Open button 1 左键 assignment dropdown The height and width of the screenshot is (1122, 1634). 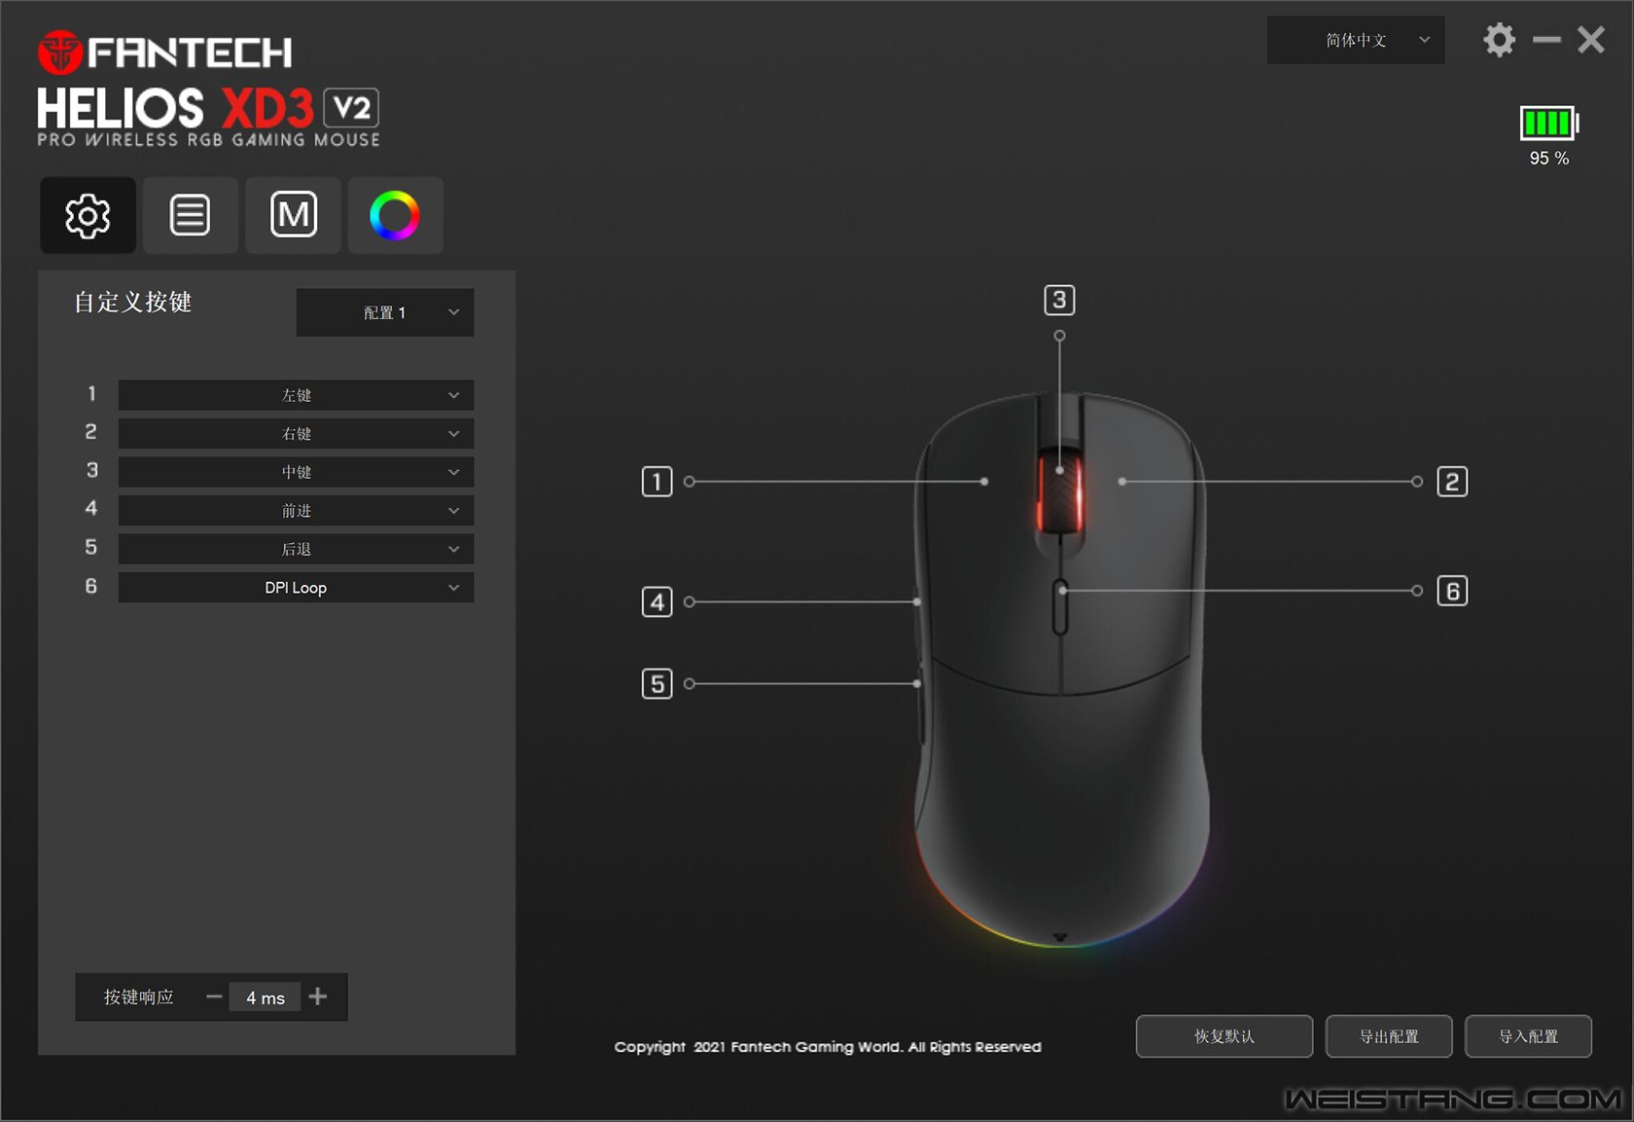click(x=296, y=395)
